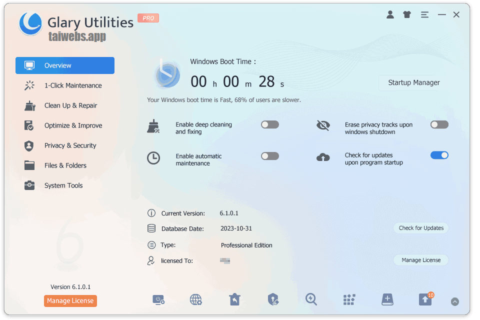Toggle Enable deep cleaning and fixing
The height and width of the screenshot is (320, 480).
pos(269,124)
